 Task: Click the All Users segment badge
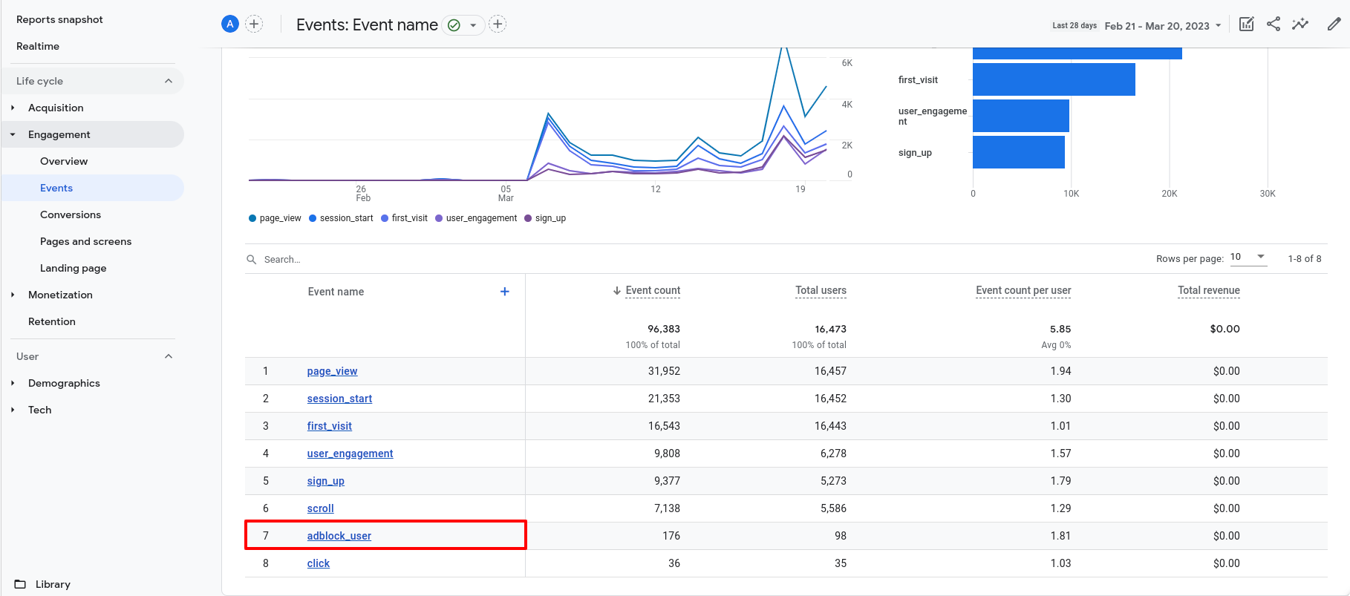(x=230, y=24)
